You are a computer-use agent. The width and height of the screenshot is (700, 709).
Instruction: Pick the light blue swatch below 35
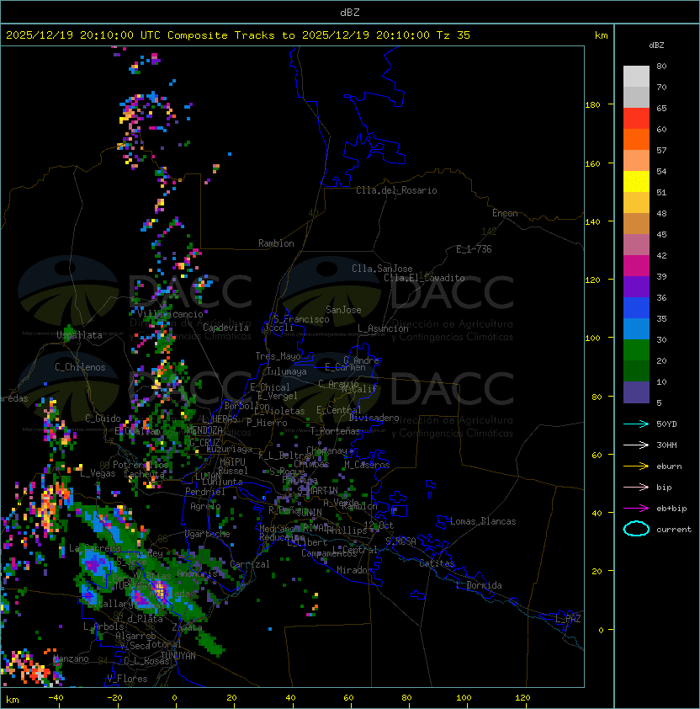(x=636, y=329)
